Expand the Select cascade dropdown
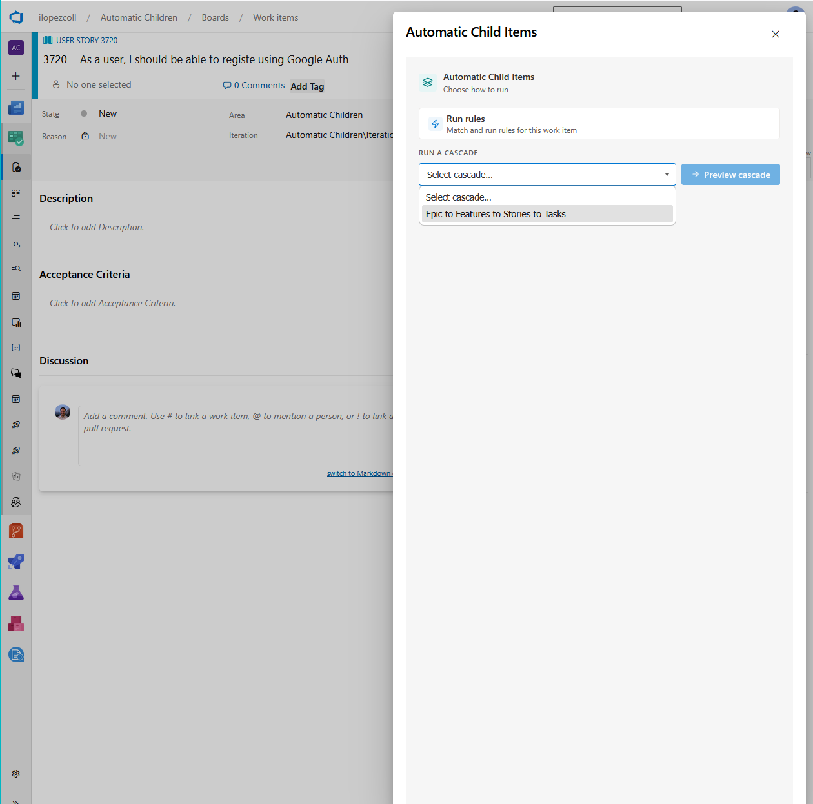This screenshot has width=813, height=804. 547,175
